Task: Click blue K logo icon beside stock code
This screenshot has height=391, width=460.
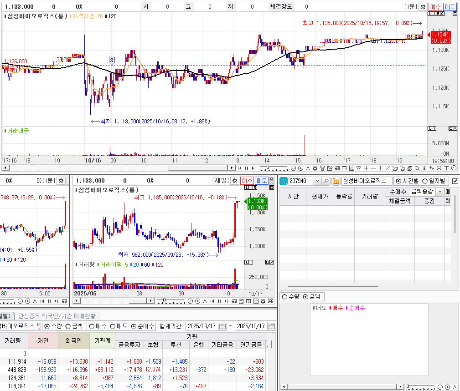Action: tap(284, 181)
